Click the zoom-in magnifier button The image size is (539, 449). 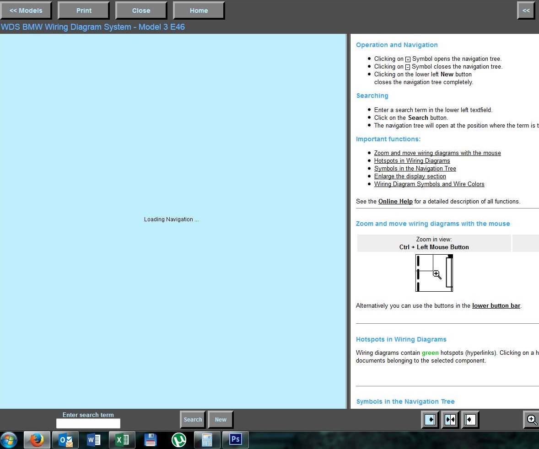[532, 419]
